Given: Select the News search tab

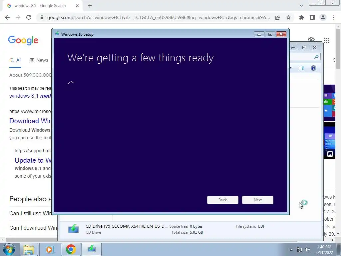Looking at the screenshot, I should pyautogui.click(x=39, y=60).
